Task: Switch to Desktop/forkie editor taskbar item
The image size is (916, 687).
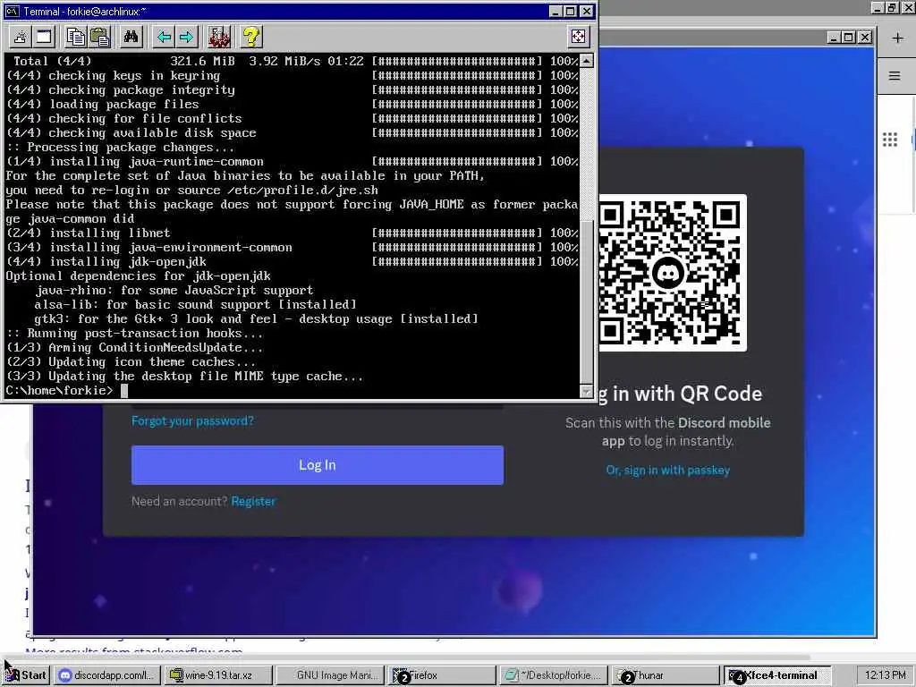Action: pos(553,675)
